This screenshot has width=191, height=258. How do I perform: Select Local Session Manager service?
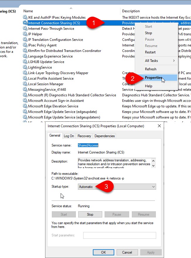click(x=46, y=84)
